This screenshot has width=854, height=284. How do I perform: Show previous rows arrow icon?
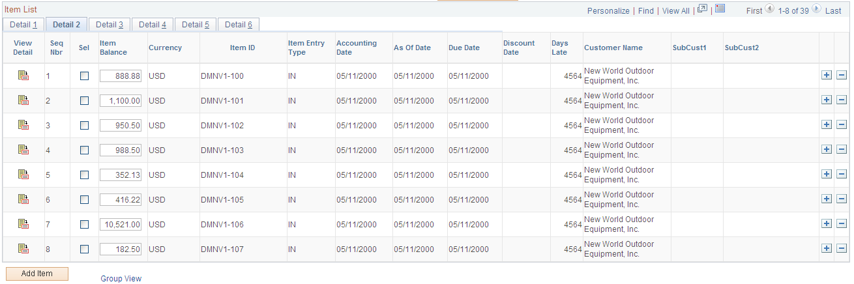coord(770,9)
